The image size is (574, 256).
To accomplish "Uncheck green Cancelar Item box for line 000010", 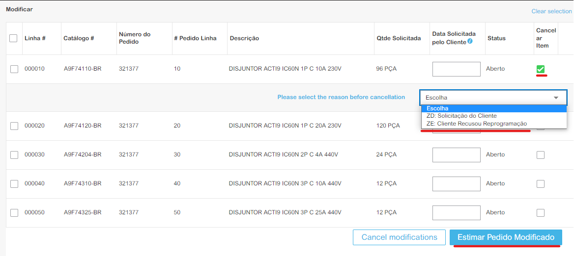I will (x=540, y=69).
